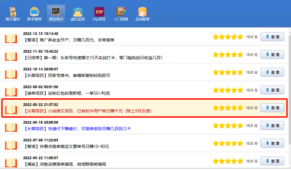Screen dimensions: 291x171
Task: Open the 虚拟宝库 warehouse icon
Action: (78, 14)
